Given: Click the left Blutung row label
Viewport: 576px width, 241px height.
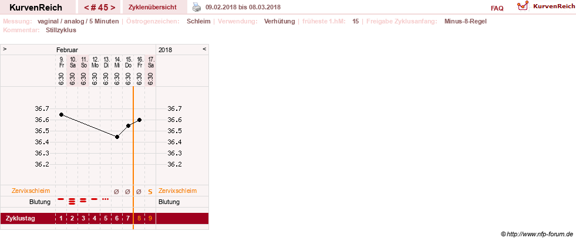Looking at the screenshot, I should click(40, 202).
